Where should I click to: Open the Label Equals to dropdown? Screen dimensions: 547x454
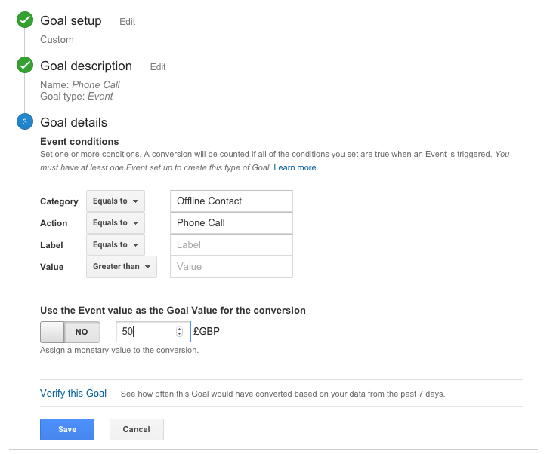116,245
